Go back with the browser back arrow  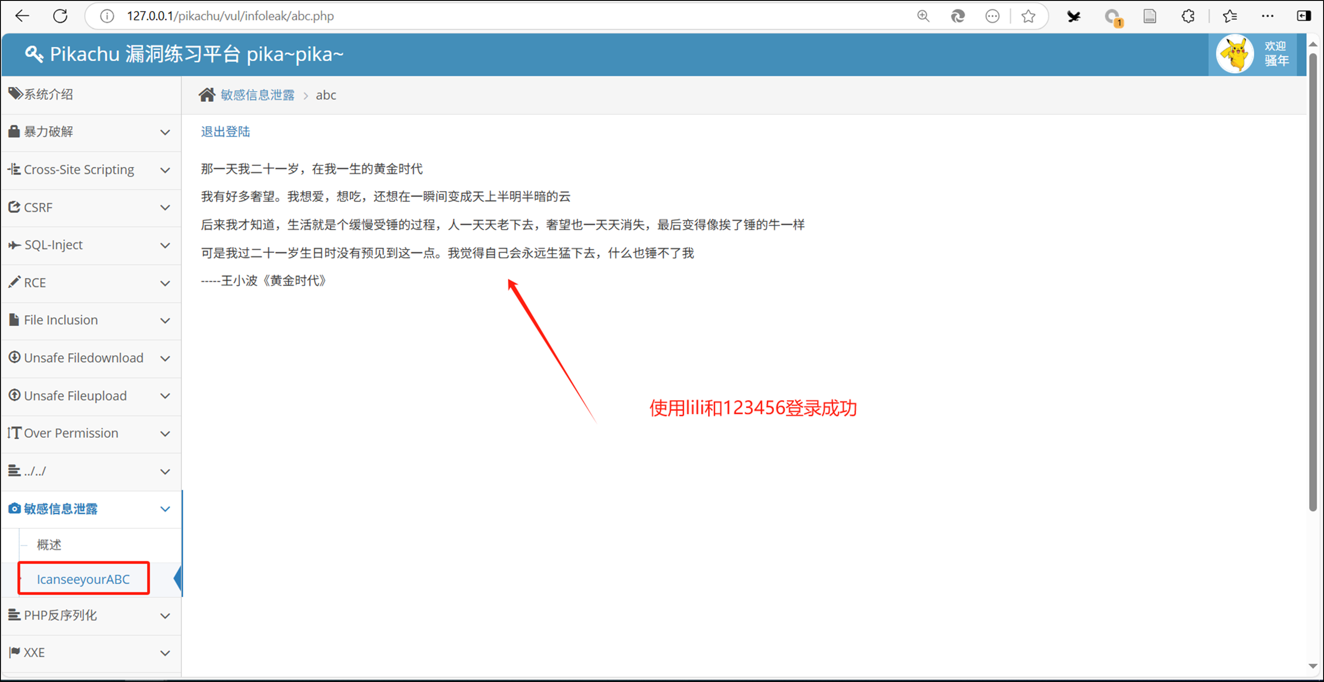[22, 16]
